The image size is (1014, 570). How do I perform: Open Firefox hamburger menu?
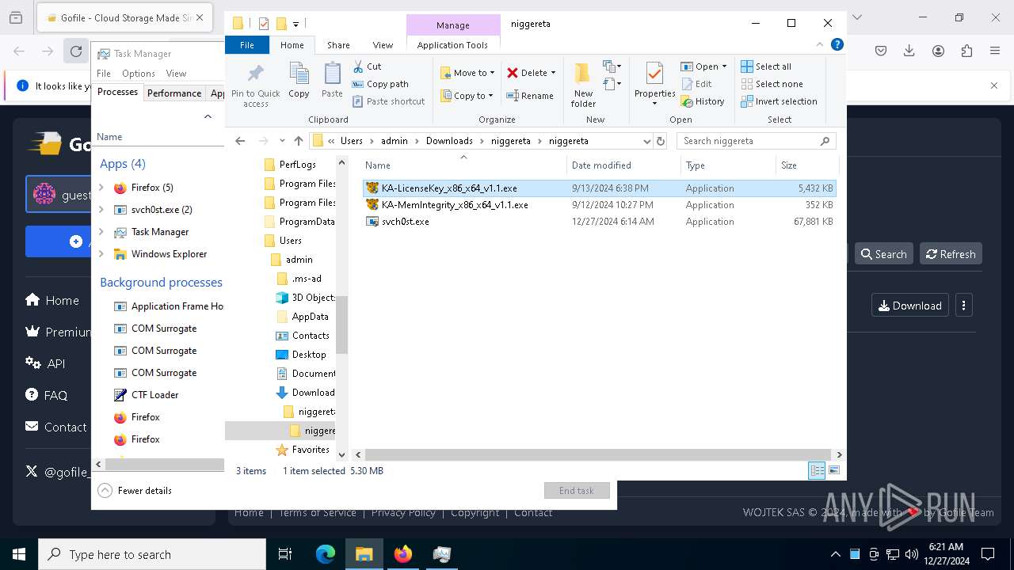[x=995, y=51]
